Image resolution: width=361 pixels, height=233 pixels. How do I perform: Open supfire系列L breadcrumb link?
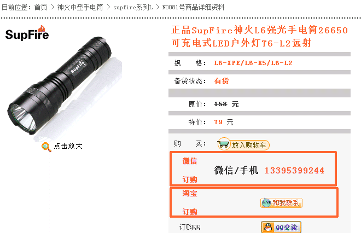coord(133,7)
